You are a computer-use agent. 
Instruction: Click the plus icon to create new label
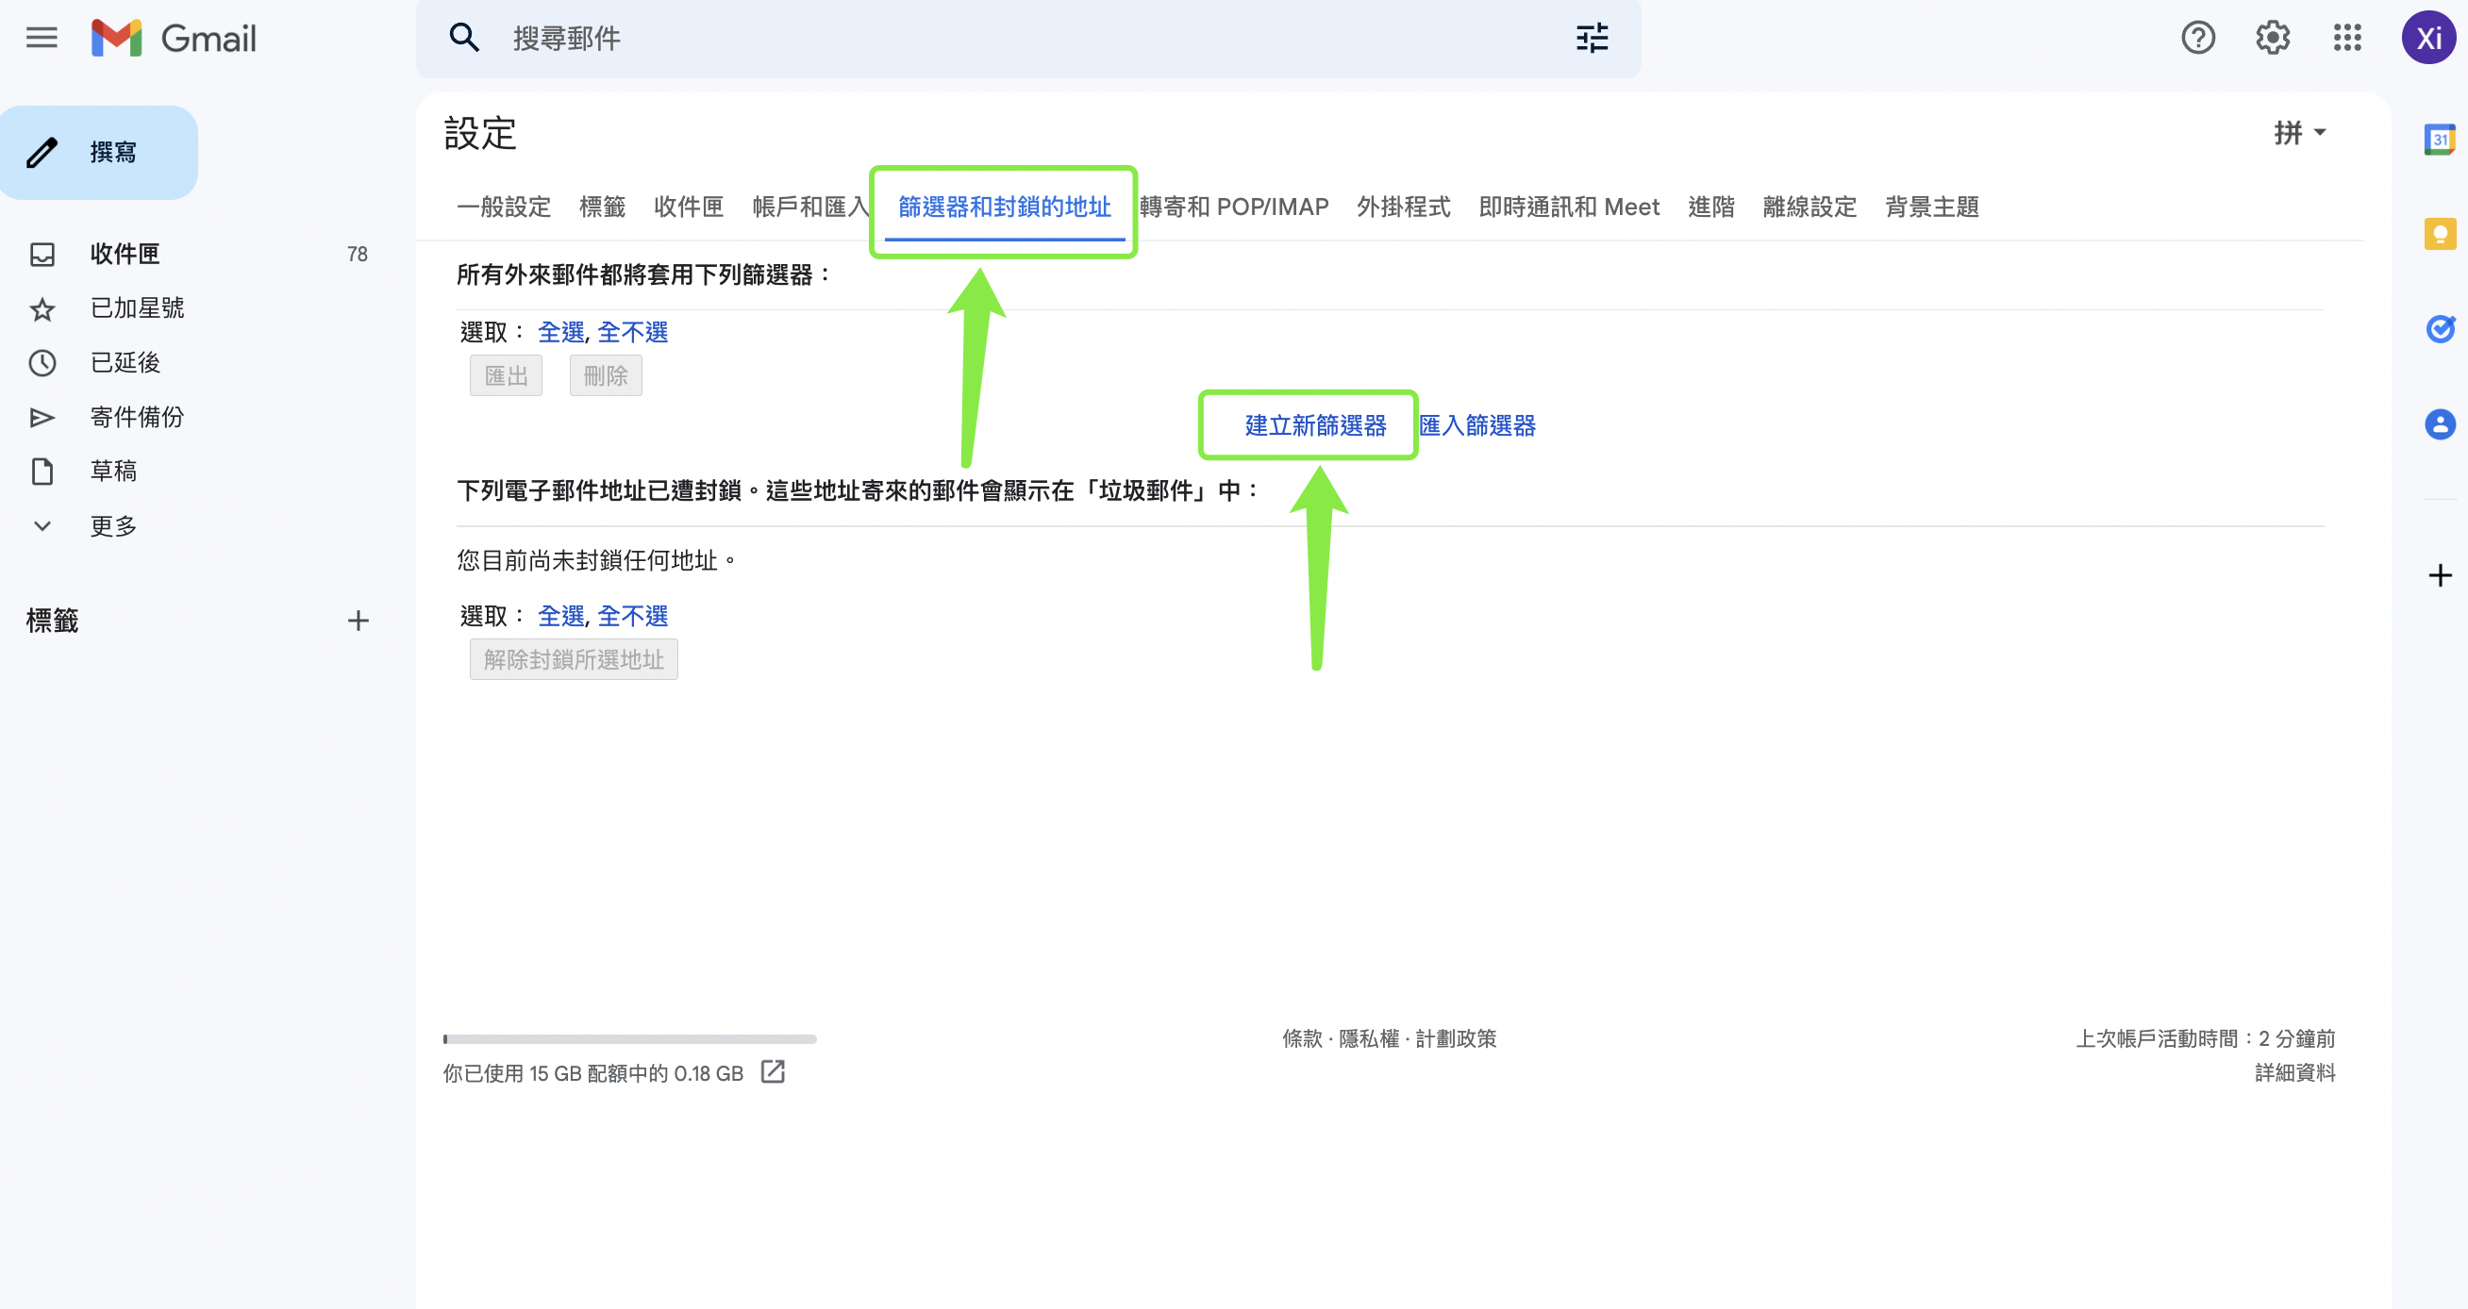(x=358, y=621)
